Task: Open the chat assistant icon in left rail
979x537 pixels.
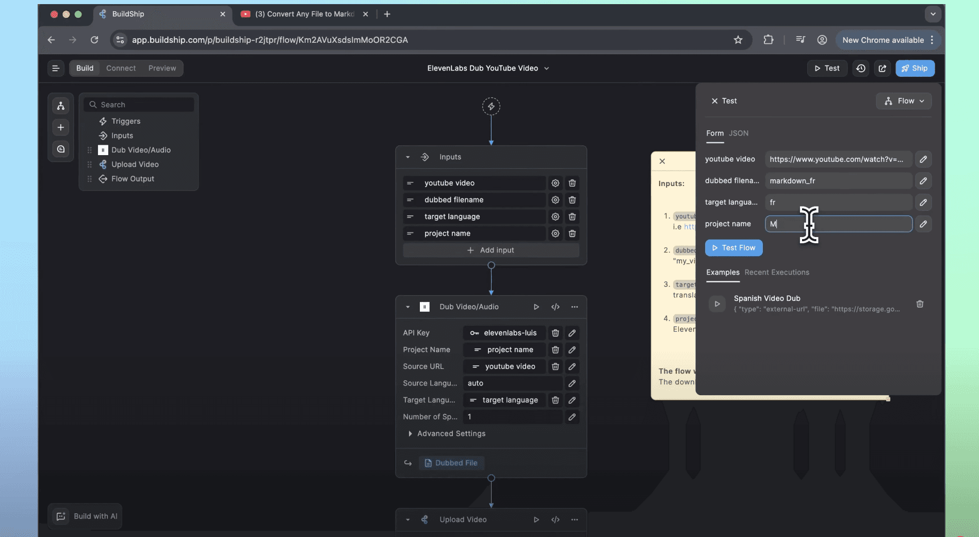Action: coord(61,149)
